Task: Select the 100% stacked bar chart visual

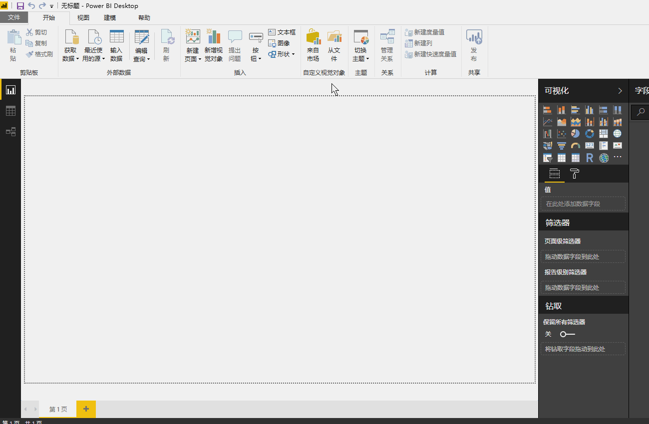Action: pos(604,110)
